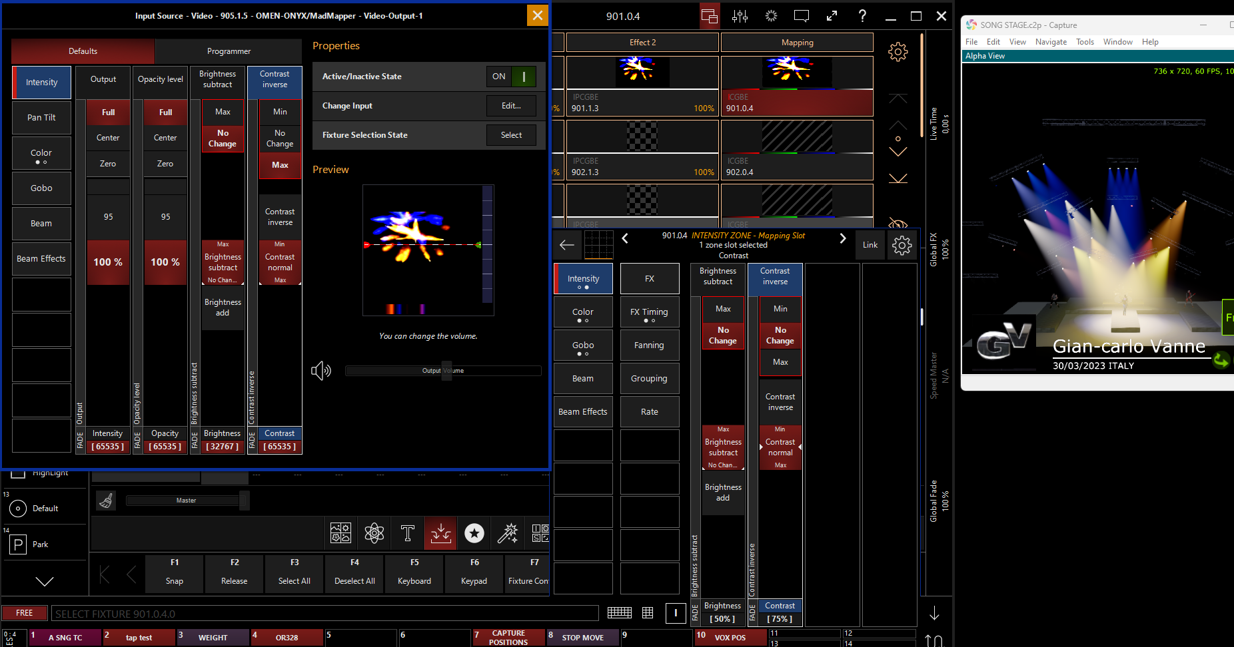This screenshot has height=647, width=1234.
Task: Toggle FADE on the Opacity channel
Action: 138,440
